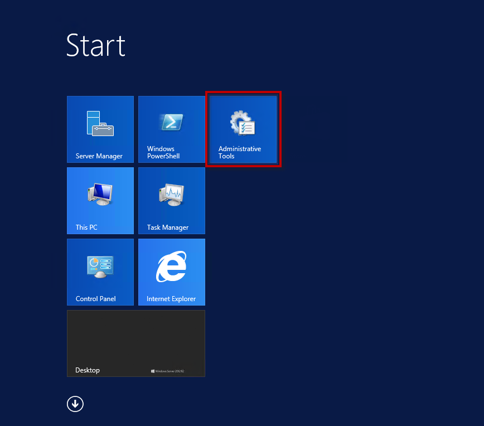Image resolution: width=484 pixels, height=426 pixels.
Task: Show all apps with the down arrow
Action: point(75,404)
